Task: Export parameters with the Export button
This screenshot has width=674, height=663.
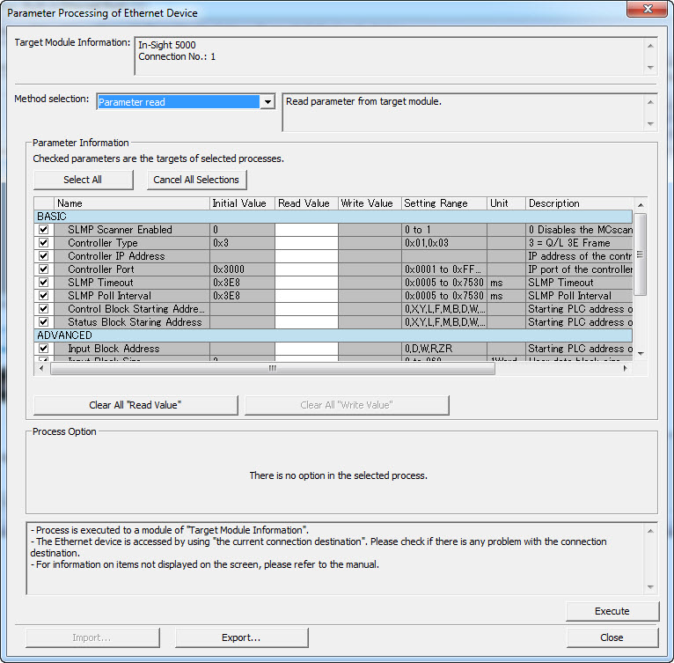Action: pyautogui.click(x=241, y=637)
